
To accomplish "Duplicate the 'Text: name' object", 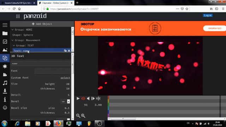I will [65, 50].
